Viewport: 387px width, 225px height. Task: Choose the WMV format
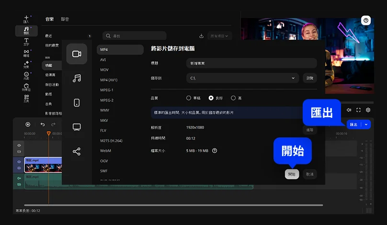click(104, 110)
